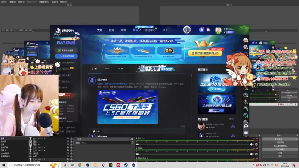This screenshot has width=299, height=168.
Task: Open the red NetEase music taskbar icon
Action: pos(118,165)
